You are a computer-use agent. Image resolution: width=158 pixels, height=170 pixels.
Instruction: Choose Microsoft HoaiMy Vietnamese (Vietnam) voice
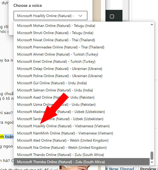[82, 126]
